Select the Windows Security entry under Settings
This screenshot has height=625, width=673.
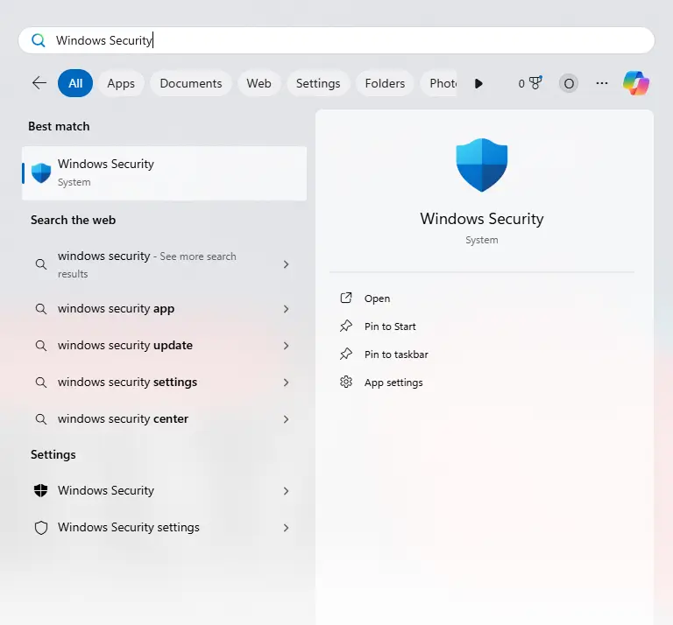[x=165, y=491]
